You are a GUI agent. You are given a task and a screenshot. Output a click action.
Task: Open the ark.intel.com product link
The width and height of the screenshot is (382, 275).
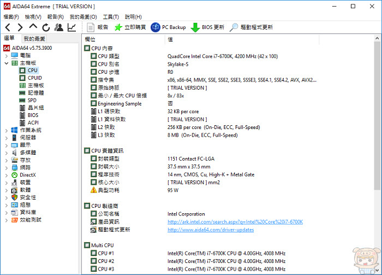[235, 222]
